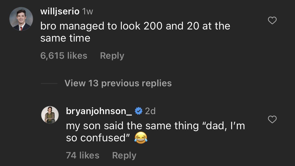Click the 1w timestamp
Viewport: 295px width, 166px height.
(x=88, y=12)
